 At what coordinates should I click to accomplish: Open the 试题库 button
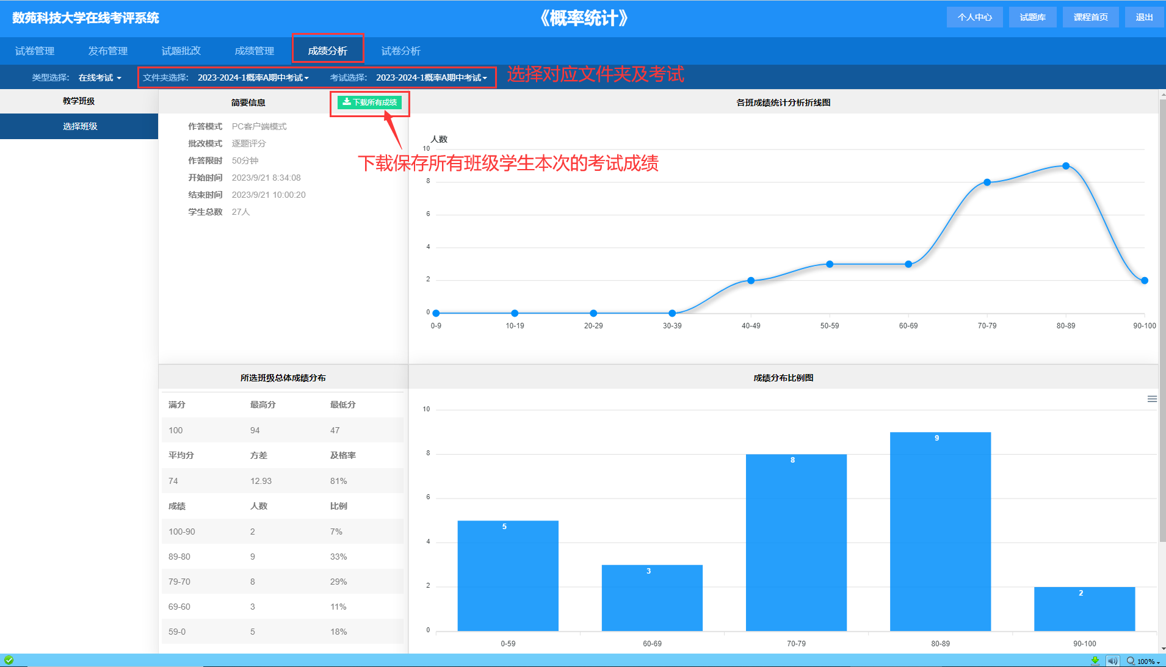point(1033,17)
